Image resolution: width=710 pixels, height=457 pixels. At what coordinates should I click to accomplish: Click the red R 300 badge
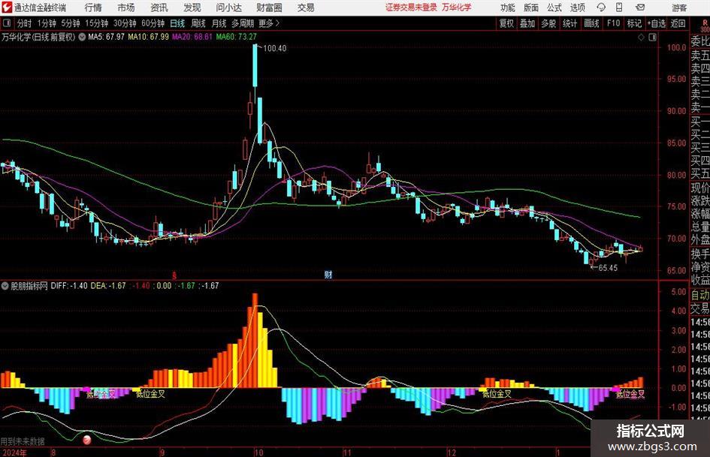point(705,26)
